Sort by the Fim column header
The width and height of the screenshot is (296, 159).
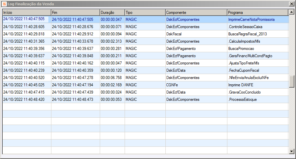pyautogui.click(x=76, y=13)
